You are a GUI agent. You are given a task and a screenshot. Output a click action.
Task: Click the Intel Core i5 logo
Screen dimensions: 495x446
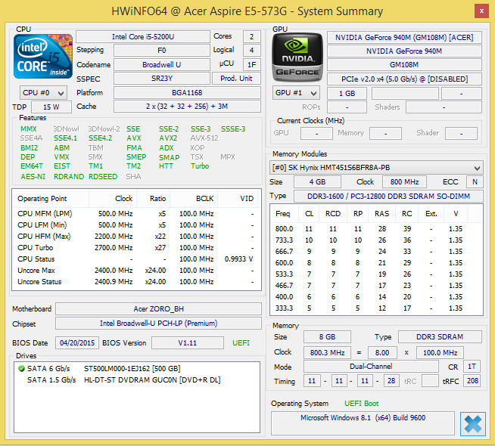click(x=43, y=57)
